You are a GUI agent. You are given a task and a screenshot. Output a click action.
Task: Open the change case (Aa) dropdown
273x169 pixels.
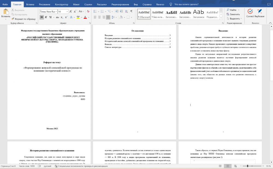(81, 11)
